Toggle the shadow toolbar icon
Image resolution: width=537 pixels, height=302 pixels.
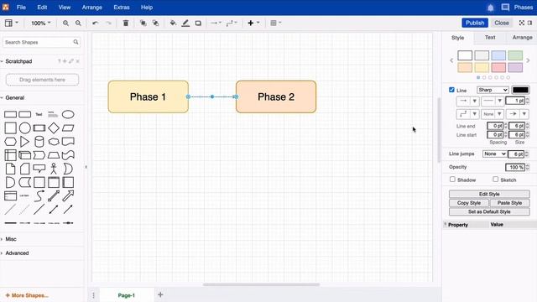[x=198, y=23]
